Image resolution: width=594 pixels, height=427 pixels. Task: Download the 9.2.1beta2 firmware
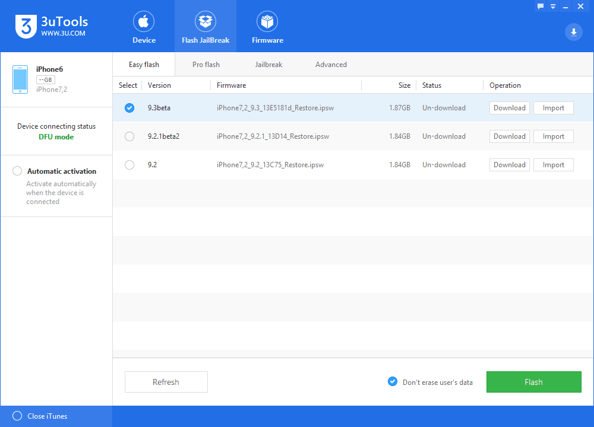tap(510, 136)
